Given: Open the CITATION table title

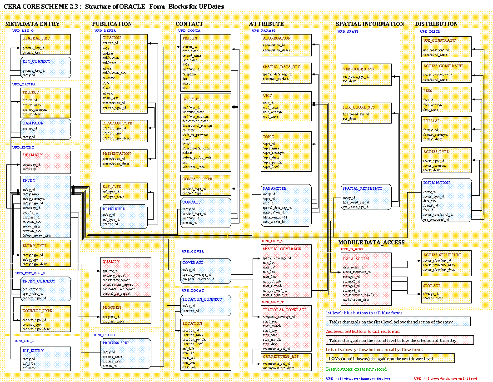Looking at the screenshot, I should click(x=111, y=37).
